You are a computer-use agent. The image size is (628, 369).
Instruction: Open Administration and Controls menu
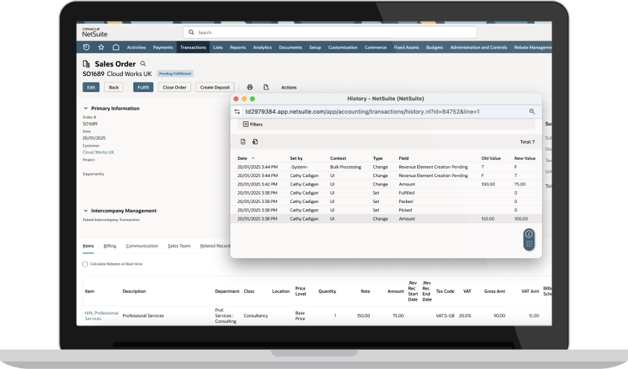tap(479, 47)
